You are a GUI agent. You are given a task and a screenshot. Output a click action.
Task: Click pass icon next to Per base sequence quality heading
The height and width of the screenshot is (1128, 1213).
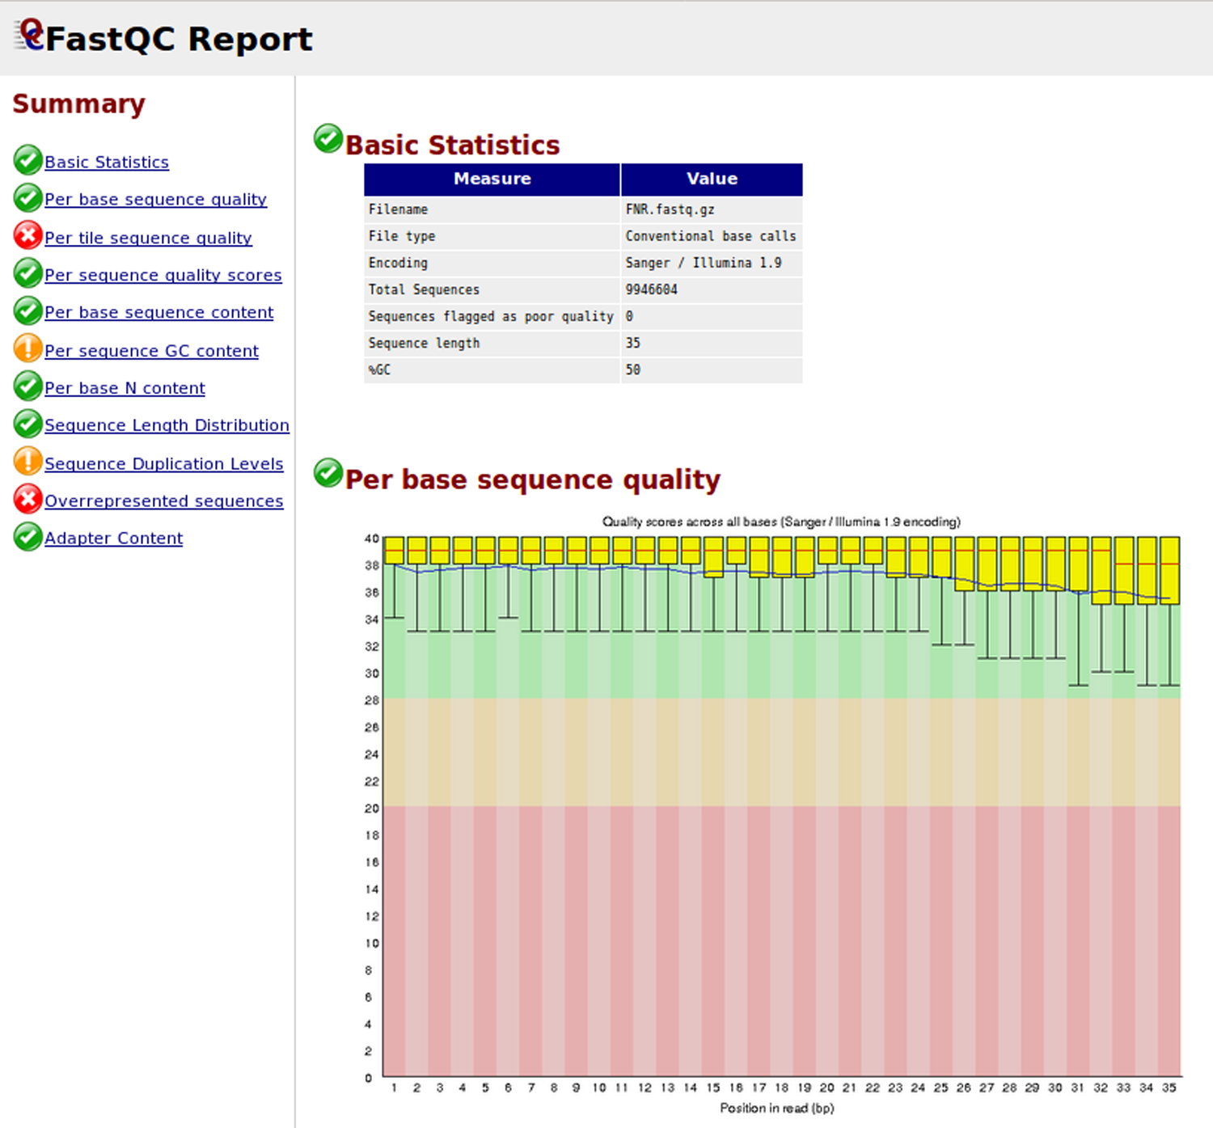click(x=328, y=473)
